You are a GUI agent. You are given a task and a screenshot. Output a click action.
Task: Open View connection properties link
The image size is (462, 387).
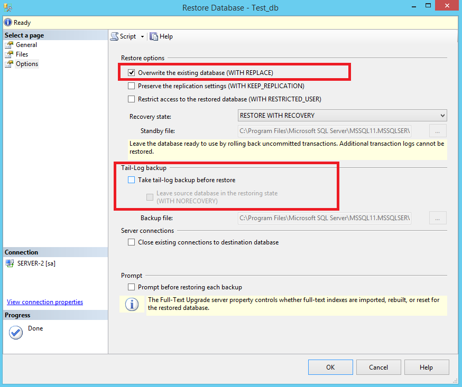click(45, 302)
